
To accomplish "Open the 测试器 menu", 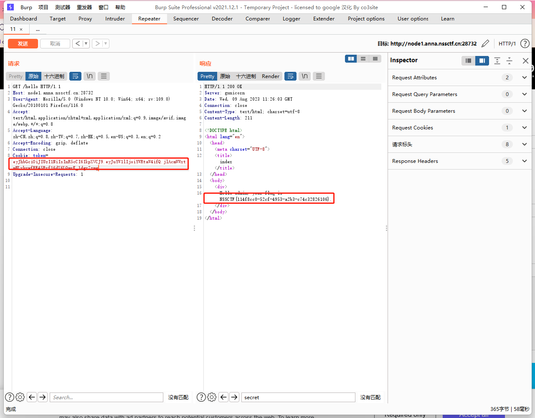I will click(x=63, y=7).
